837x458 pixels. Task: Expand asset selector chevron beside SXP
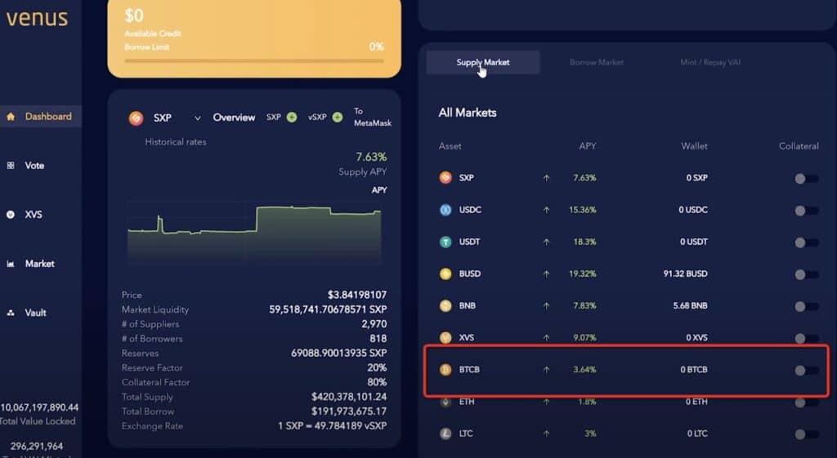coord(198,118)
